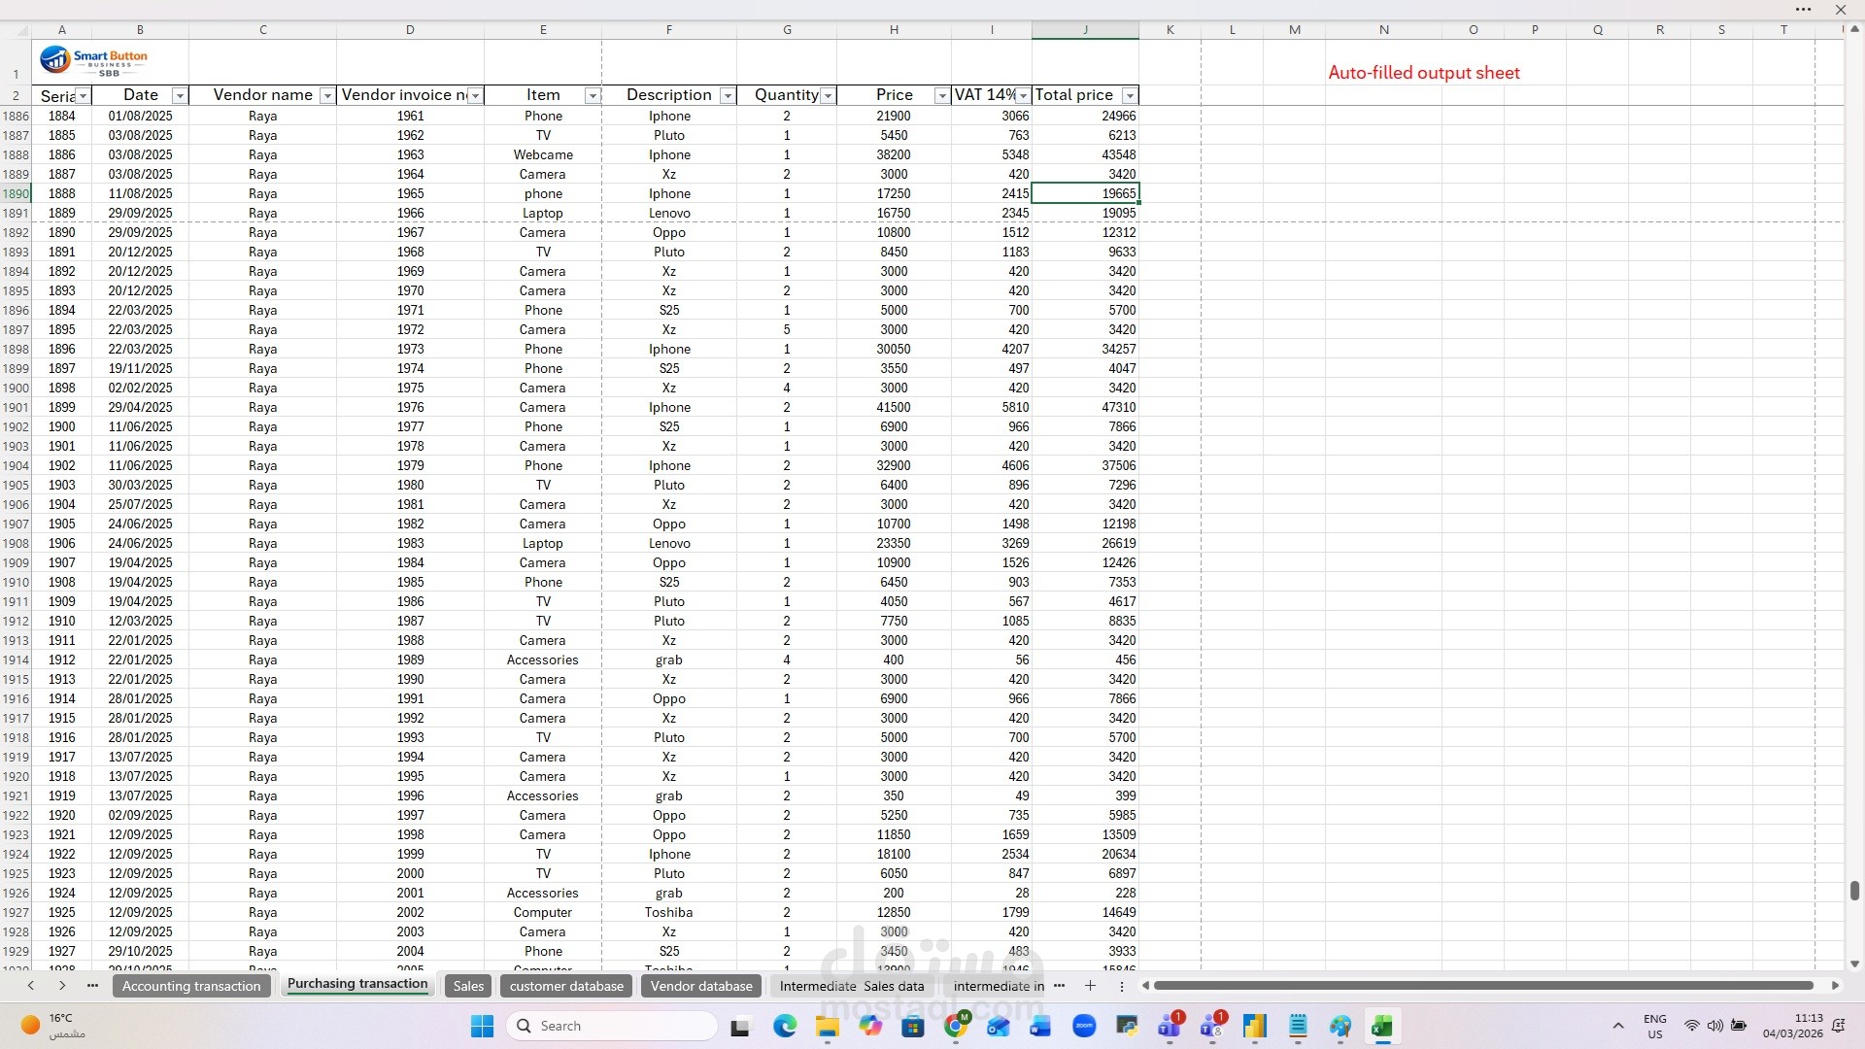
Task: Open the Total price filter dropdown
Action: click(1129, 95)
